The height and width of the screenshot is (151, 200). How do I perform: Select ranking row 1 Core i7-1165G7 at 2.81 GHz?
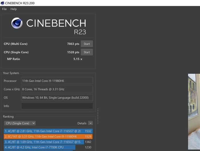tap(48, 131)
